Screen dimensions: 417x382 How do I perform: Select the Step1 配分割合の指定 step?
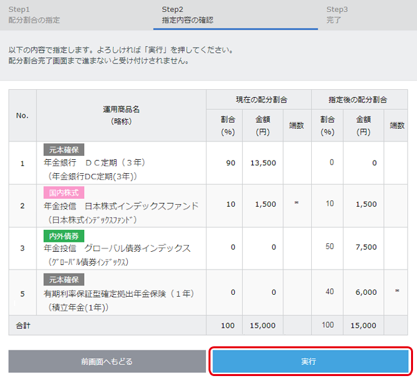click(x=34, y=15)
